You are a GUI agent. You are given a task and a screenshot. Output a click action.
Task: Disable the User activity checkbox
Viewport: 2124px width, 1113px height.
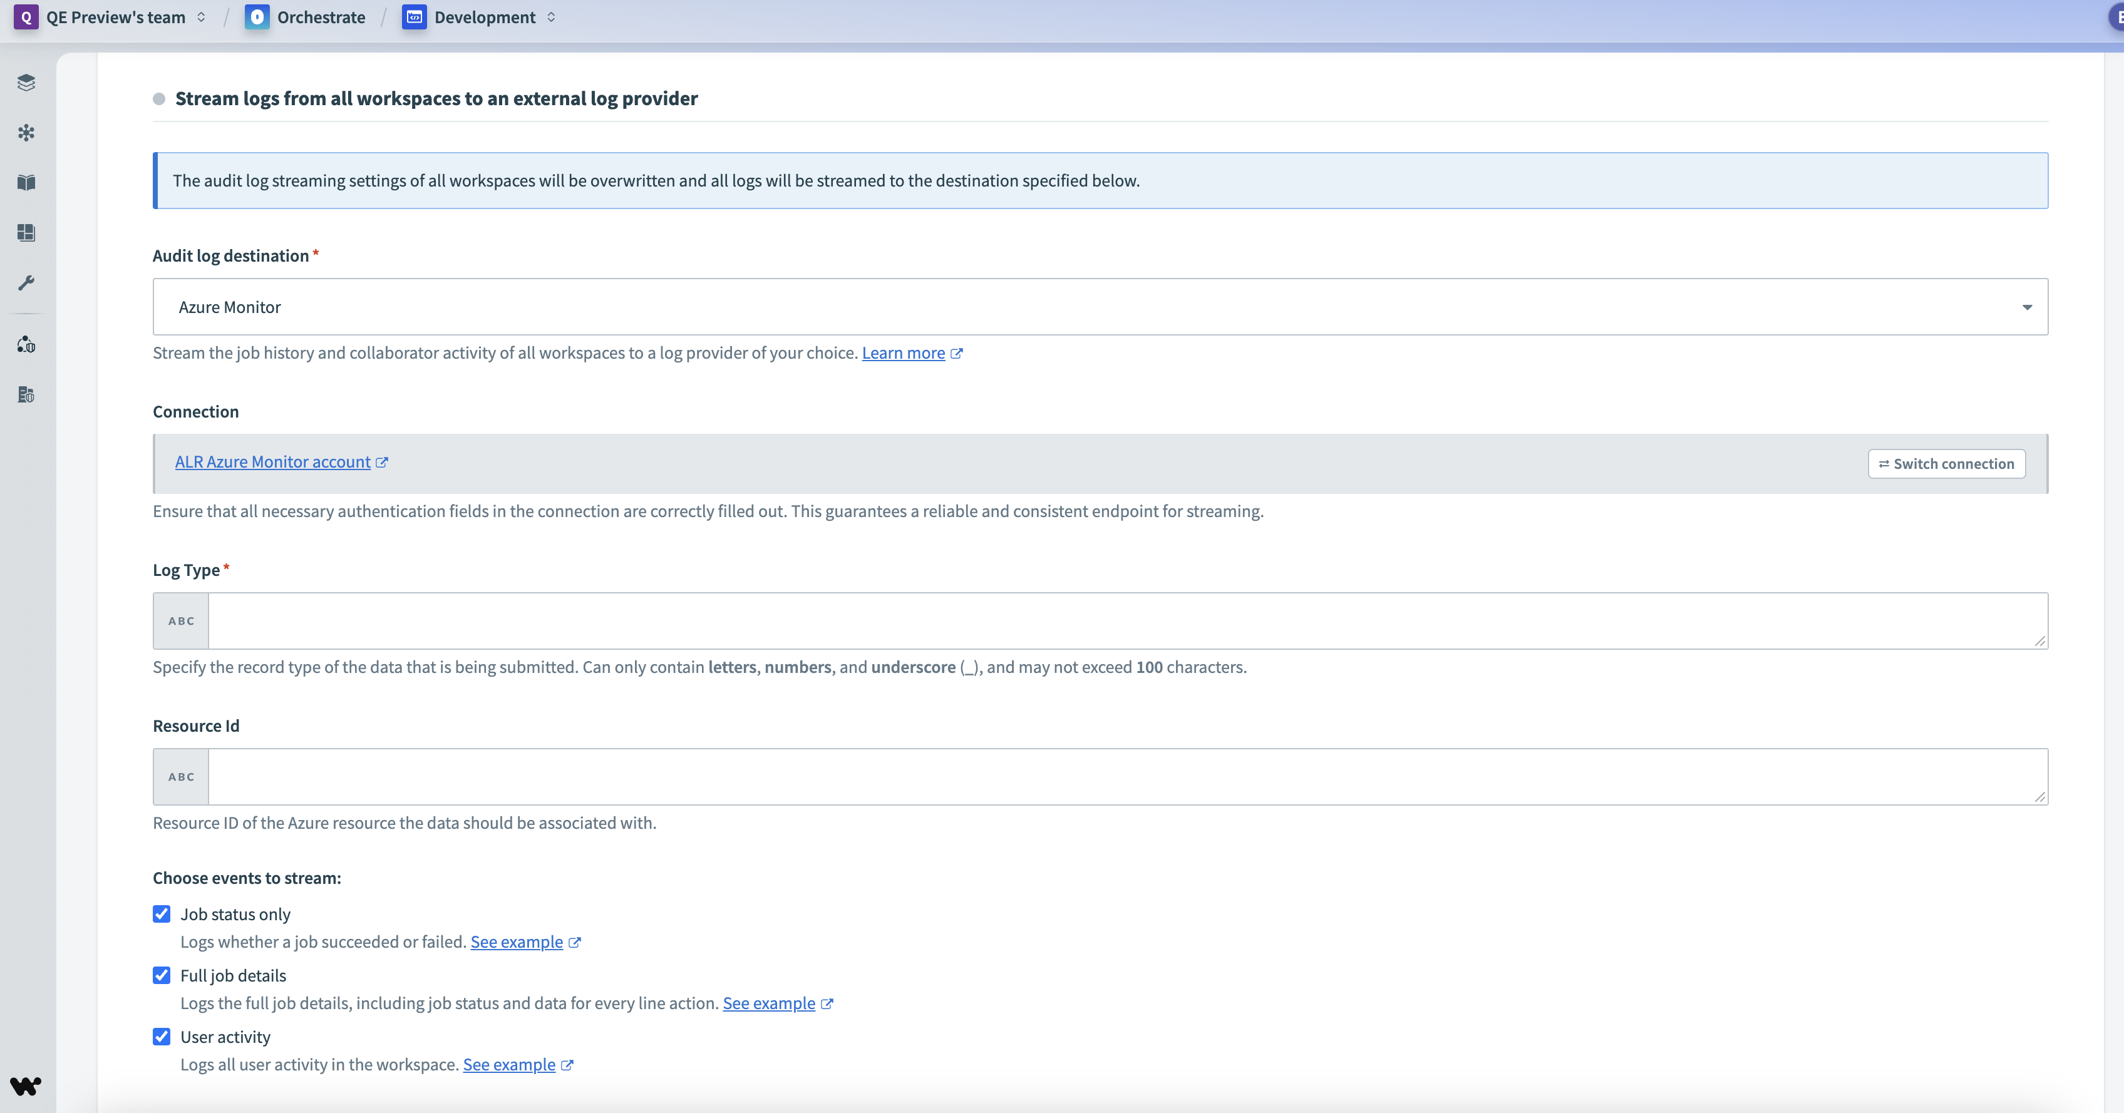[162, 1037]
